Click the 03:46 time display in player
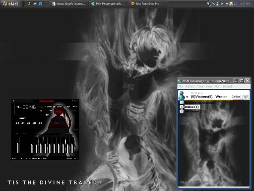Viewport: 254px width, 191px height. pyautogui.click(x=29, y=107)
